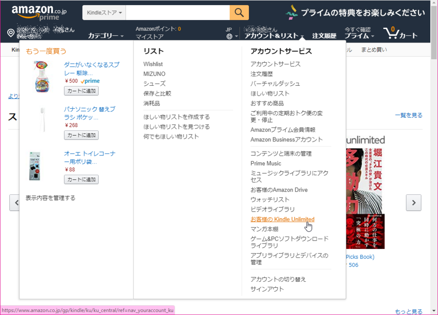Open the ダニがいなくなるスプレー product link
The height and width of the screenshot is (315, 438).
92,69
